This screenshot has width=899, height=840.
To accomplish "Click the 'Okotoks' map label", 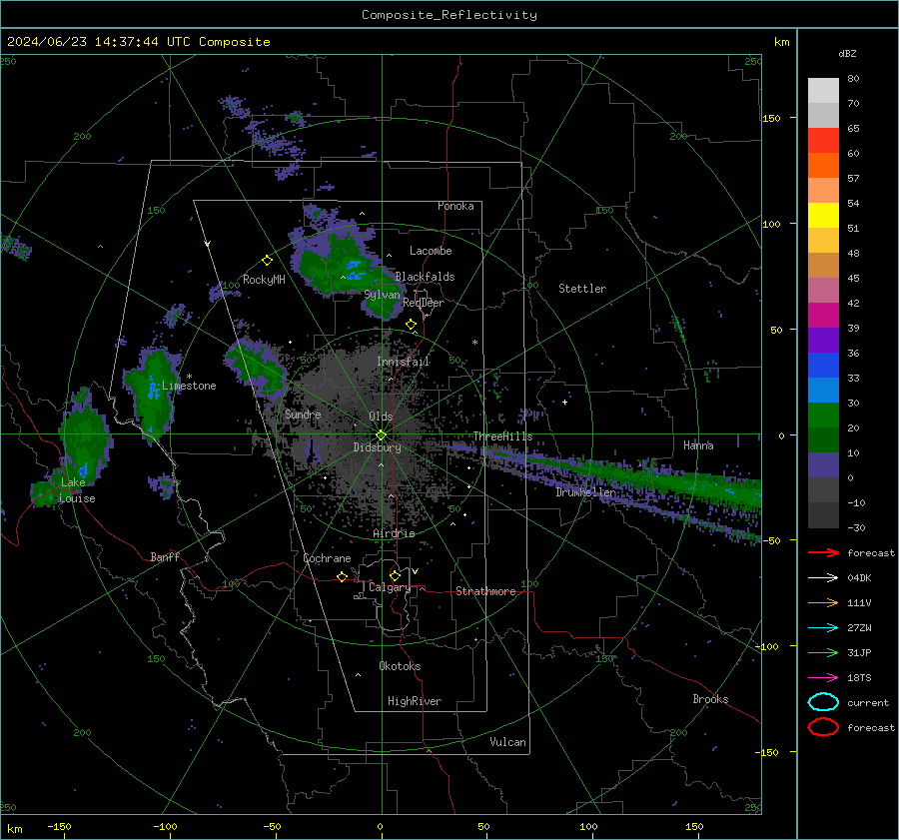I will point(400,666).
